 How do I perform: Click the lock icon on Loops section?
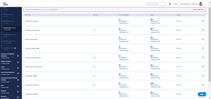pyautogui.click(x=18, y=68)
